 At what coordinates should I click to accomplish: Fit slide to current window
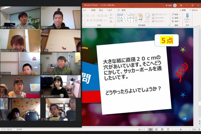click(x=199, y=129)
